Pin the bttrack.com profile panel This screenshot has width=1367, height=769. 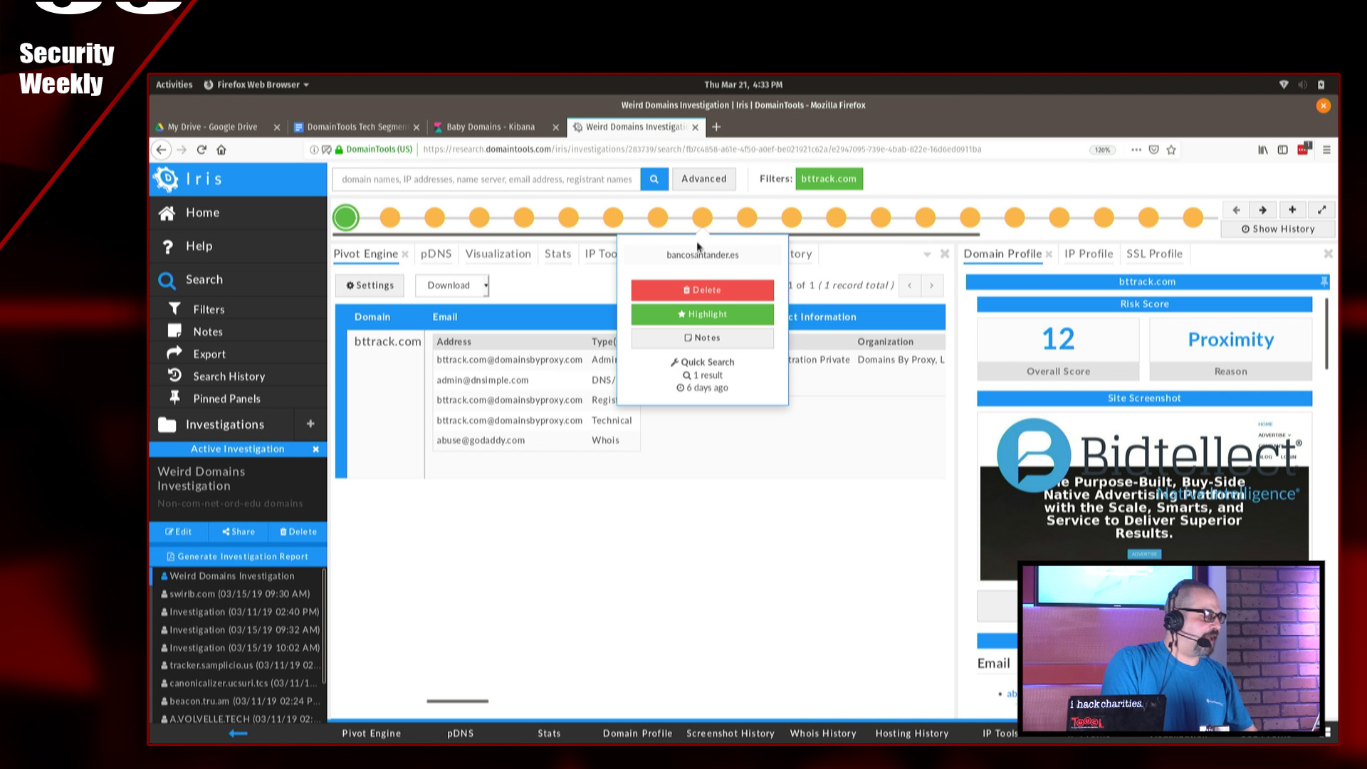coord(1324,282)
